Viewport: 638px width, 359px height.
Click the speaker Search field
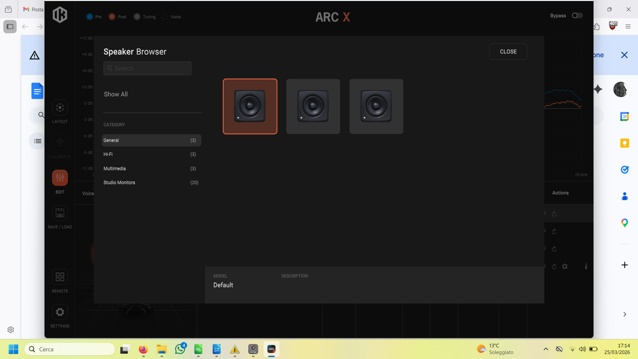click(148, 68)
